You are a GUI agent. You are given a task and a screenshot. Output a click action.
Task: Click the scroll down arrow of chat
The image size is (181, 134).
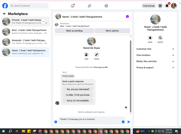[130, 113]
